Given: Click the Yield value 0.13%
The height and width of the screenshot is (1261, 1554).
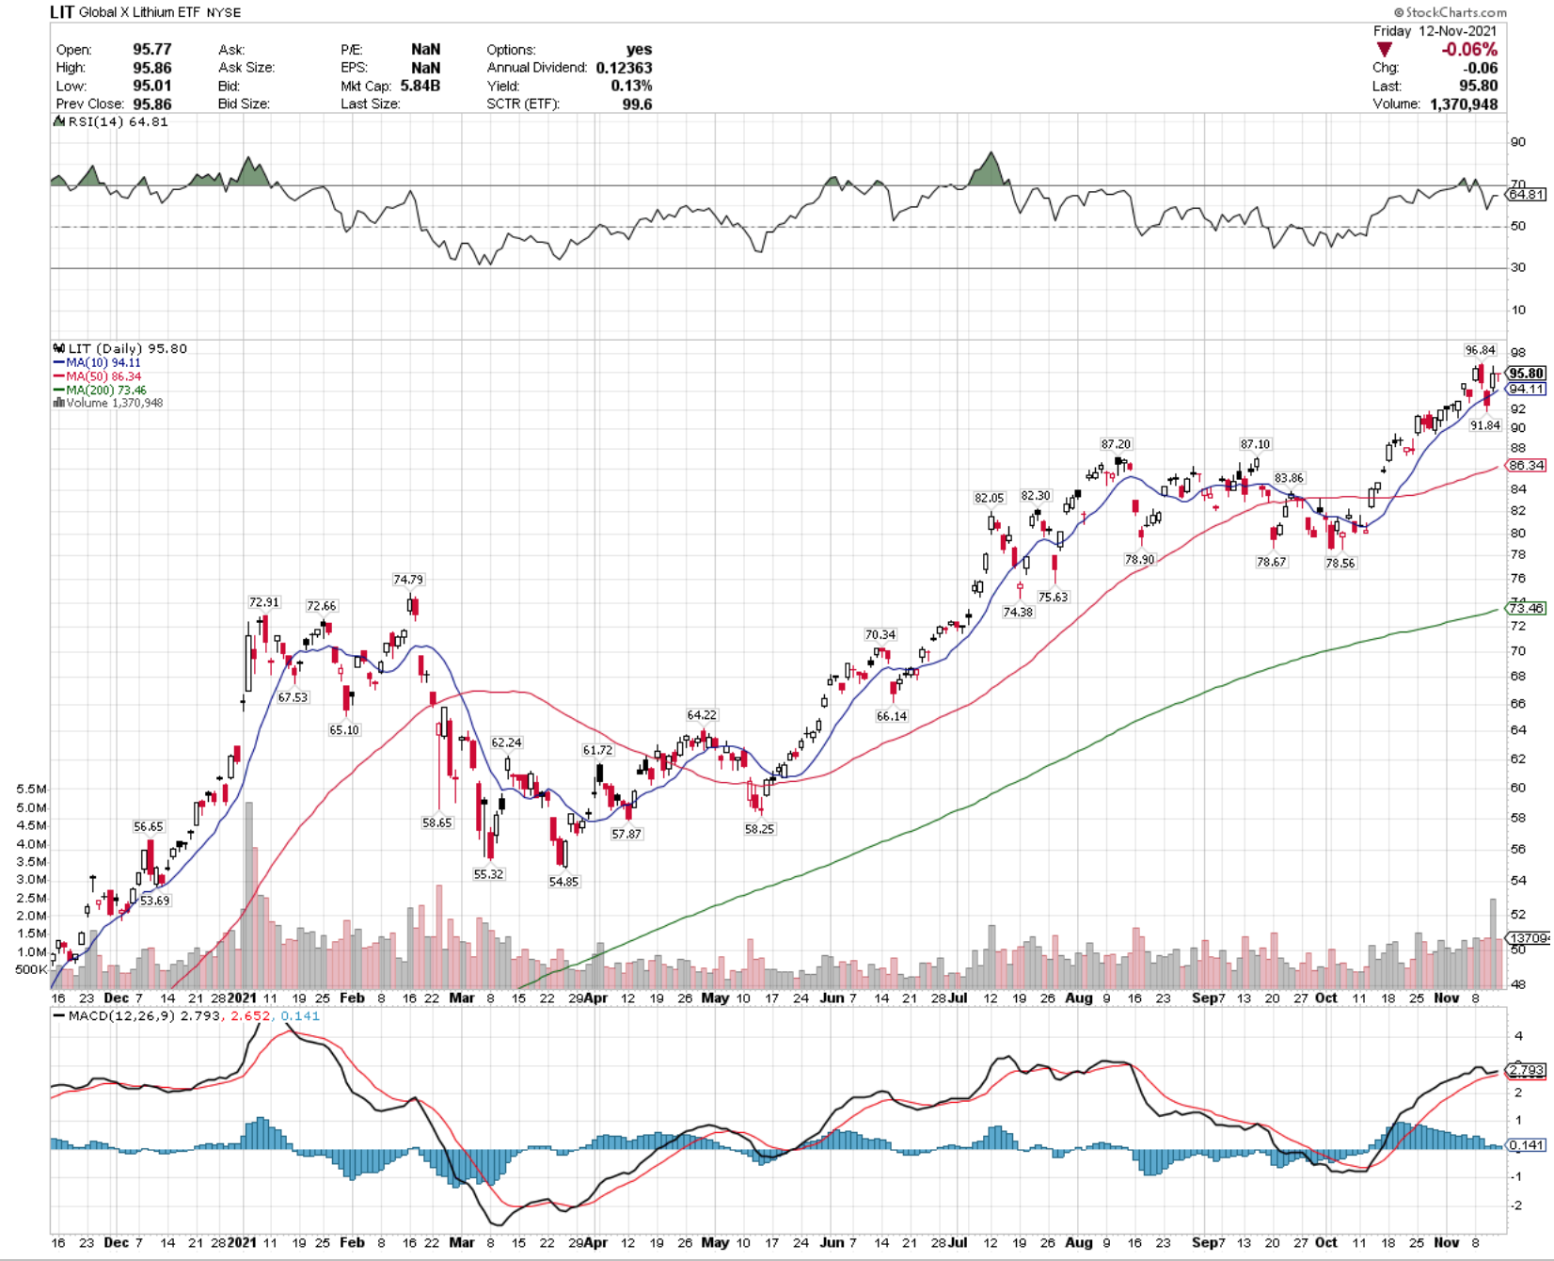Looking at the screenshot, I should [x=631, y=86].
